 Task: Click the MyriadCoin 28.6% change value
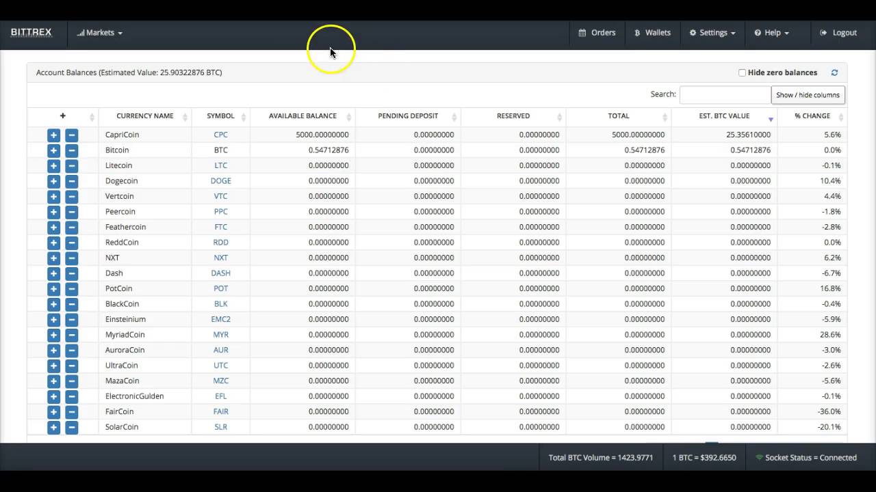coord(830,335)
